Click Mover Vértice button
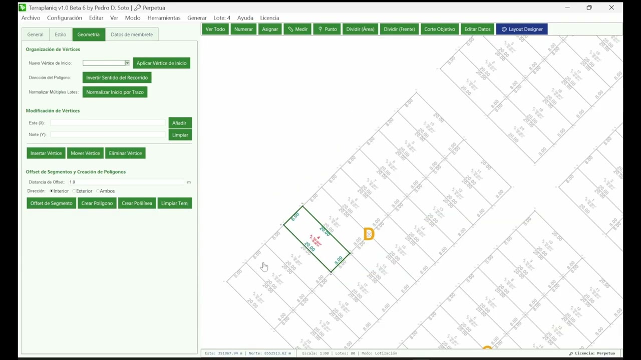641x360 pixels. (x=85, y=153)
